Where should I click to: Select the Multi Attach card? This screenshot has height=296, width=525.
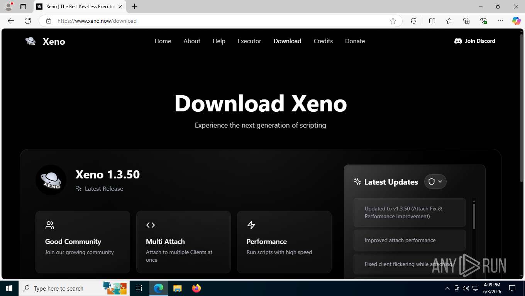(x=183, y=242)
